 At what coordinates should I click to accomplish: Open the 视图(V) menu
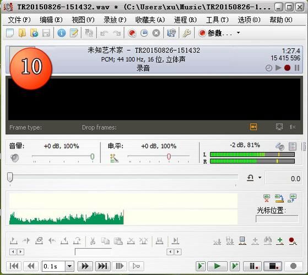point(83,20)
